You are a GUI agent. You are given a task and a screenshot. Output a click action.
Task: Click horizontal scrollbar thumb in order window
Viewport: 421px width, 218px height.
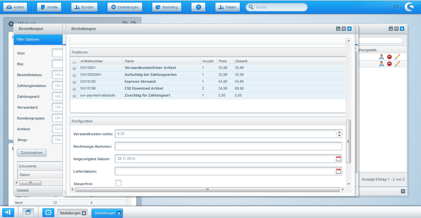pyautogui.click(x=207, y=190)
